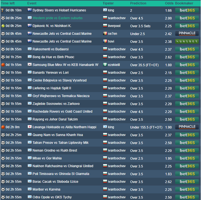Click the Pinnacle button for Under 2.5 Newcastle Jets tip

[x=187, y=34]
